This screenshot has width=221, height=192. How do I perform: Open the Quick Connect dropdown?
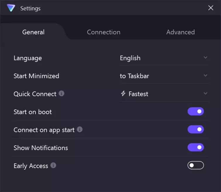(x=164, y=94)
